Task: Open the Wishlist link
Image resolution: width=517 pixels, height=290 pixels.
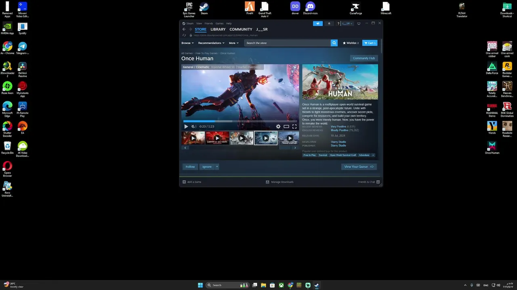Action: [351, 43]
